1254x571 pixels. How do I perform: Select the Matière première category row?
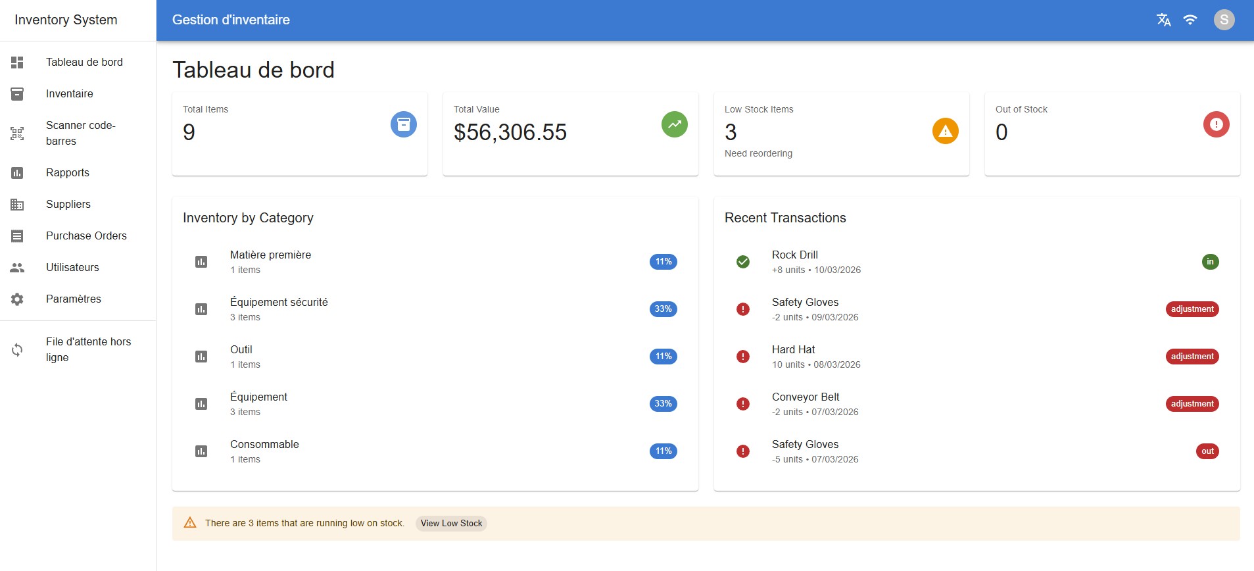point(270,262)
